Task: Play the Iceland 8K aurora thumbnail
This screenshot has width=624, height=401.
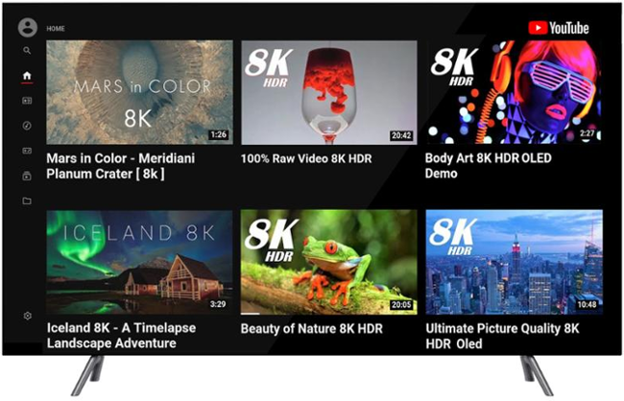Action: [140, 263]
